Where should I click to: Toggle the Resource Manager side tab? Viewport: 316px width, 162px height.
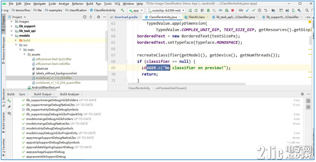coord(3,50)
